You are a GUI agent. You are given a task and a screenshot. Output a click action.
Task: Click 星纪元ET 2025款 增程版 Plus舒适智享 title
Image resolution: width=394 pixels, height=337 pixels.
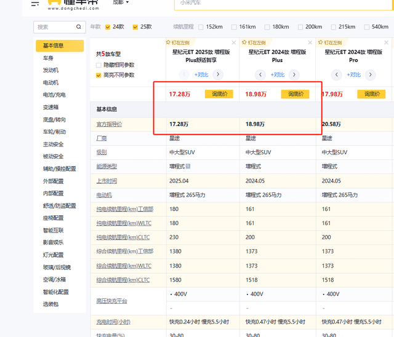[x=201, y=56]
